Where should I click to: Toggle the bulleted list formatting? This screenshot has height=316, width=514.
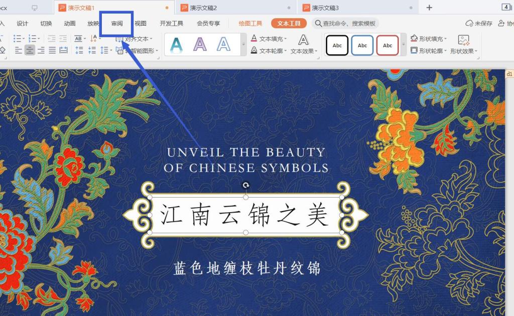point(17,38)
